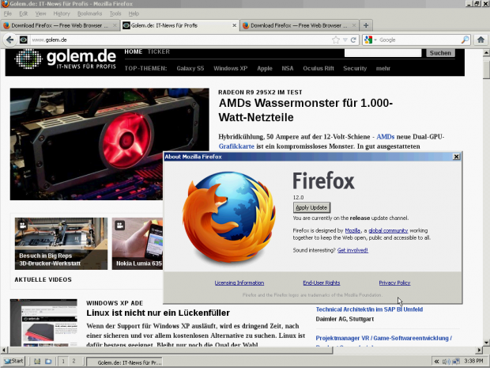Screen dimensions: 490x368
Task: Click the Apply Update button
Action: tap(311, 207)
